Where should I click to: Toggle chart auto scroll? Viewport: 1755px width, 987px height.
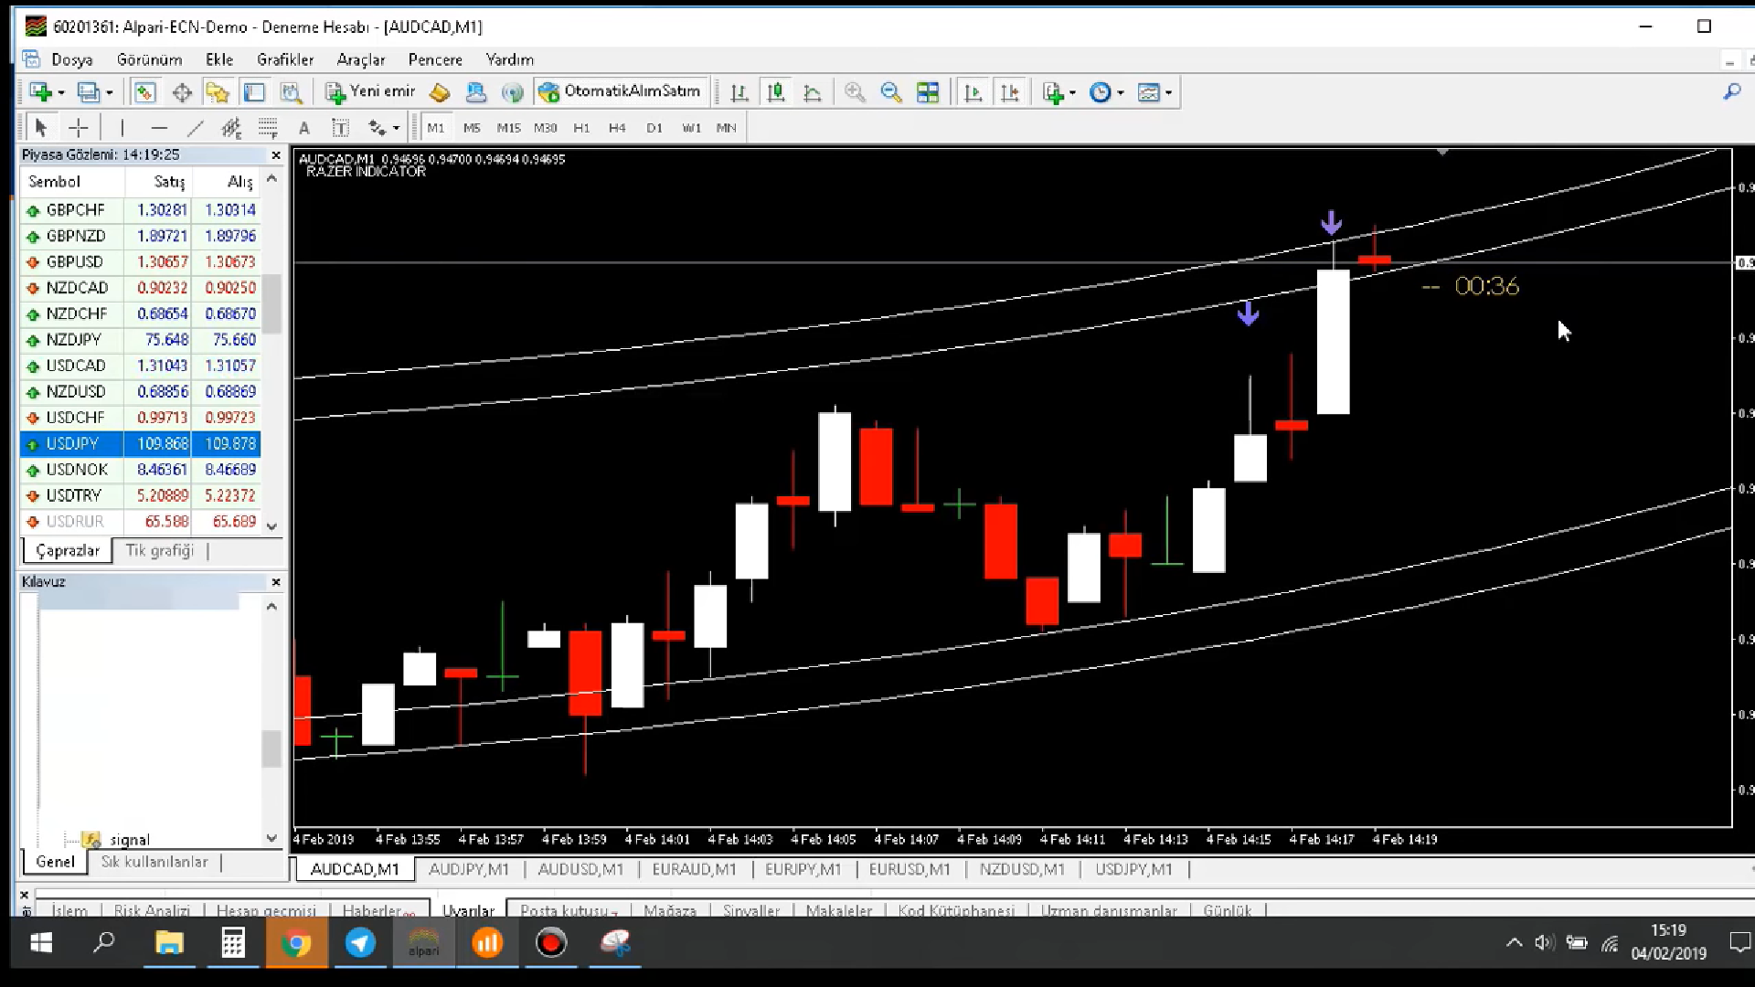[973, 92]
